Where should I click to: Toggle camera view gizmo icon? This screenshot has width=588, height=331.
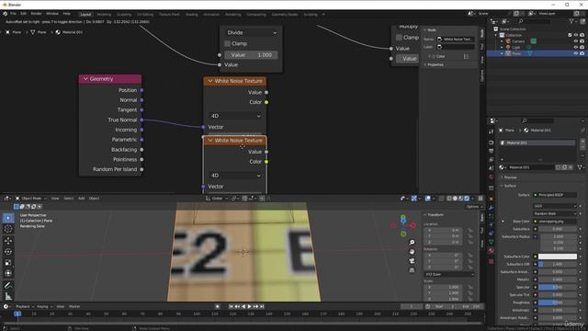tap(412, 261)
